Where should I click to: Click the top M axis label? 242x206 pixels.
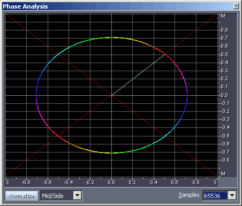[x=223, y=16]
